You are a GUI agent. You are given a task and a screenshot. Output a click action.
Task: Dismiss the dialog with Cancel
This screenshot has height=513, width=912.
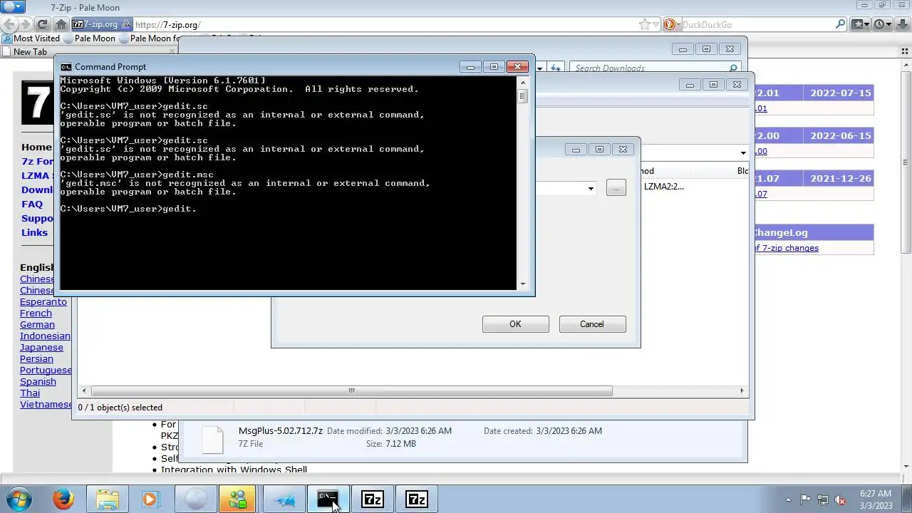coord(591,324)
